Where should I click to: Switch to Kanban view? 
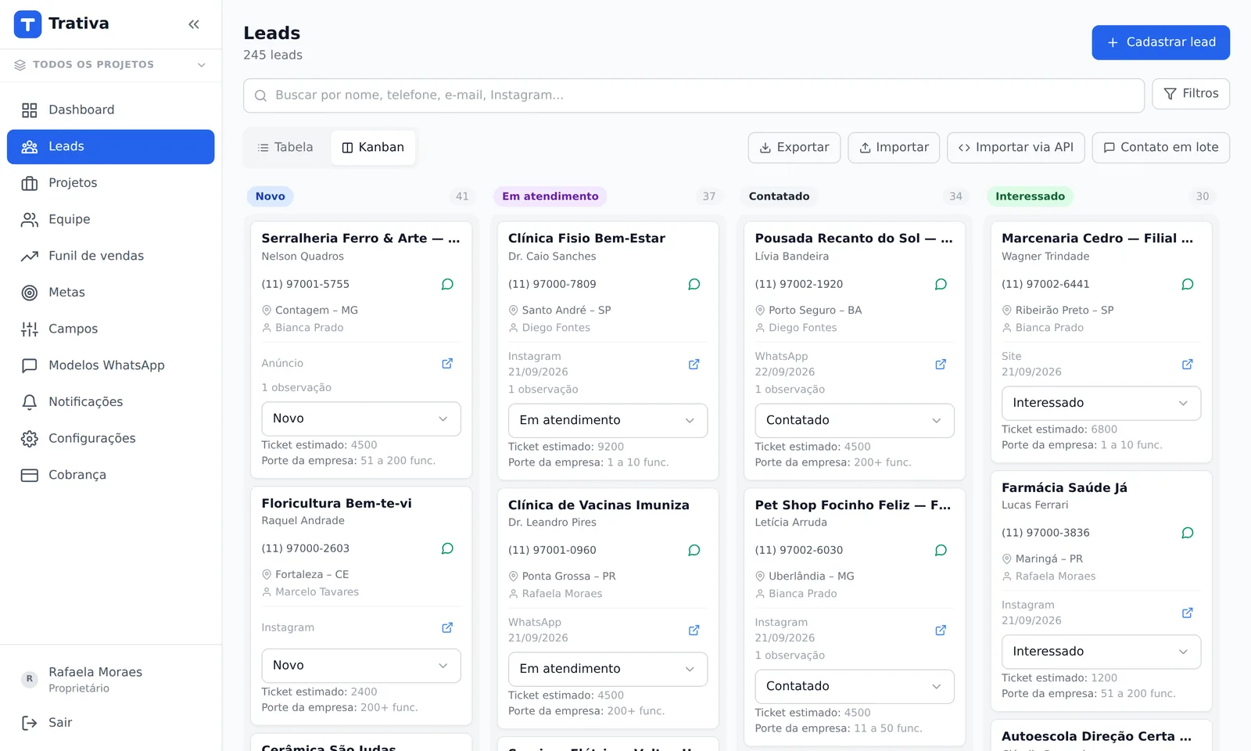[x=373, y=147]
